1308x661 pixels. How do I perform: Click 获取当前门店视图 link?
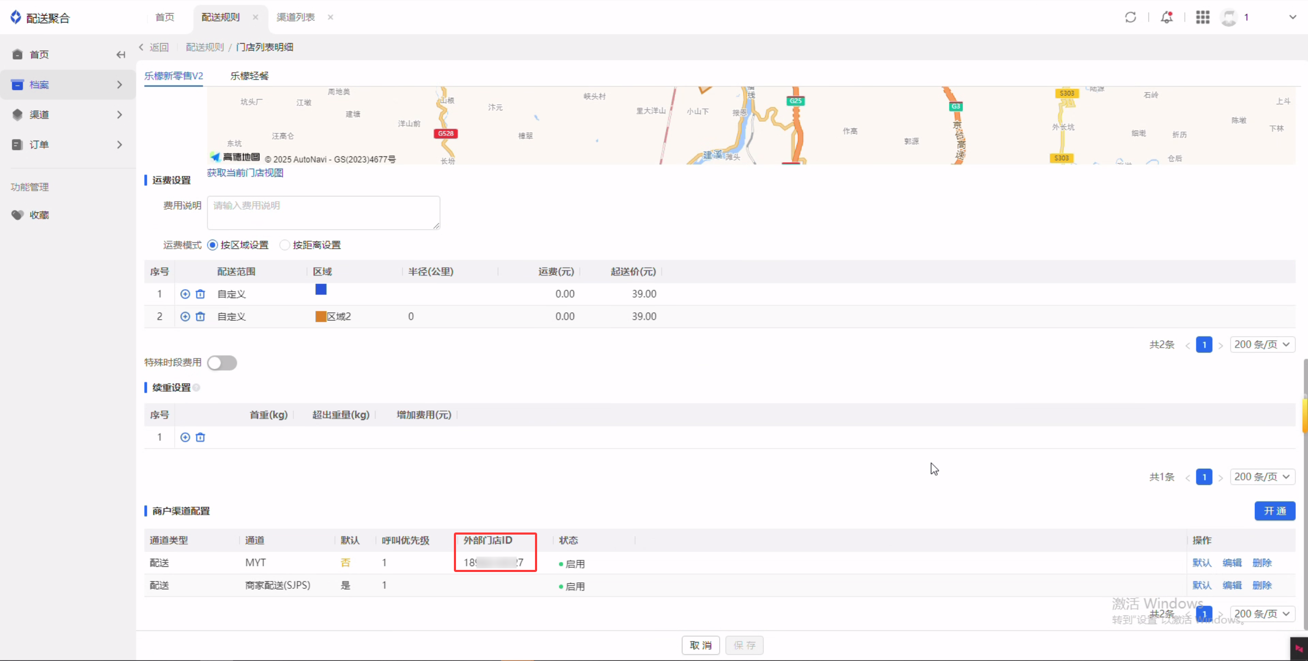click(245, 173)
